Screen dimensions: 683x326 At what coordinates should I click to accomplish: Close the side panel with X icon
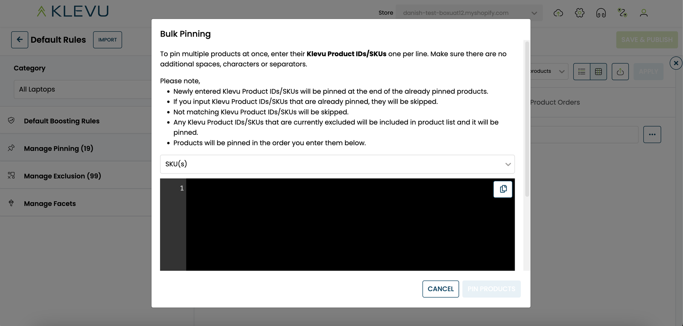(x=676, y=63)
